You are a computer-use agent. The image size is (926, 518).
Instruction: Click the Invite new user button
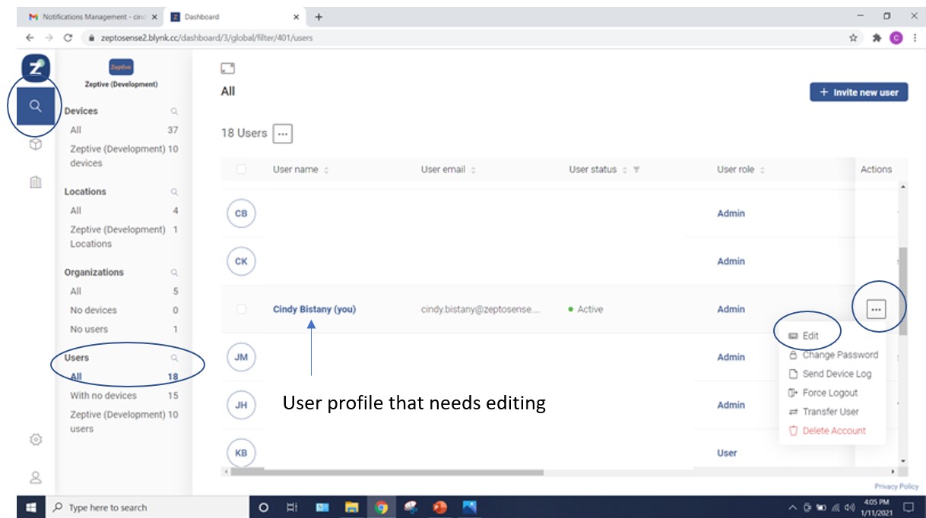point(858,93)
